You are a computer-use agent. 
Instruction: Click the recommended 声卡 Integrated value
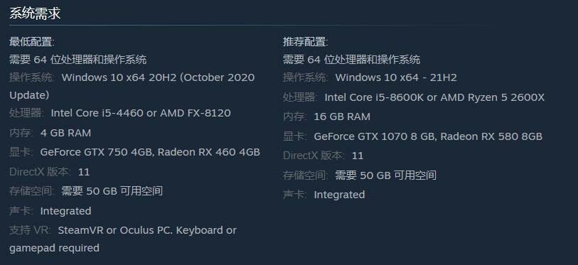click(339, 195)
